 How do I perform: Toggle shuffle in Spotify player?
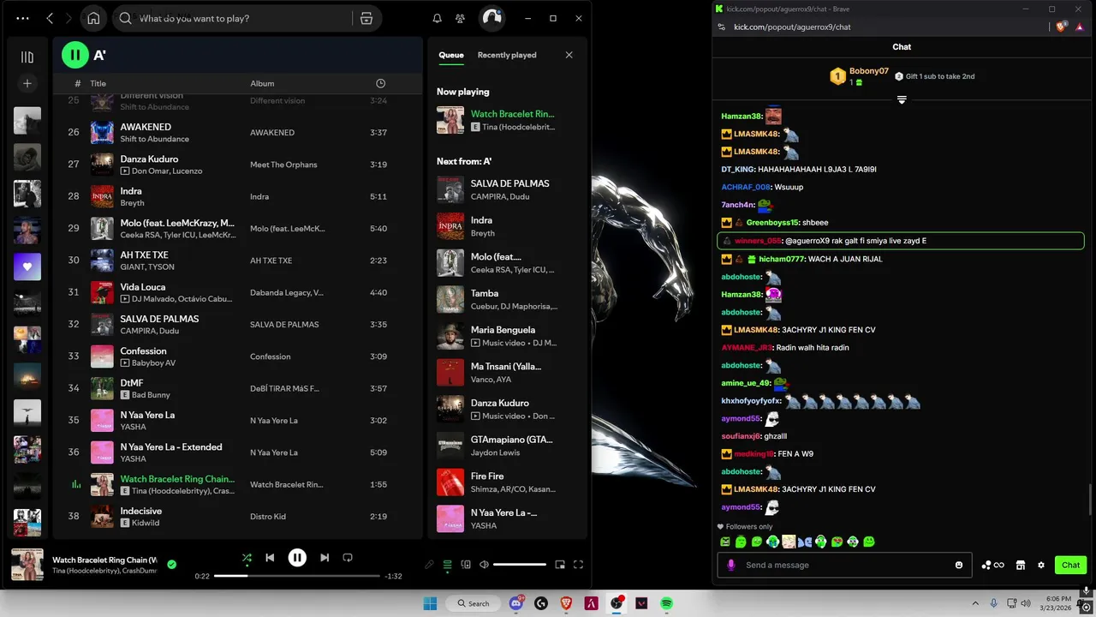point(247,558)
